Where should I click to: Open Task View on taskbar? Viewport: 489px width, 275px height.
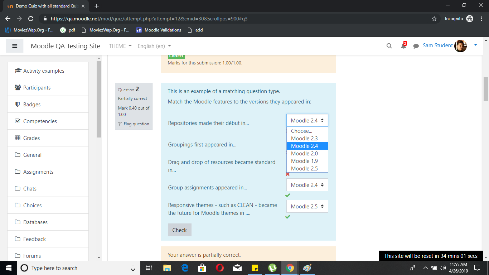pos(149,268)
